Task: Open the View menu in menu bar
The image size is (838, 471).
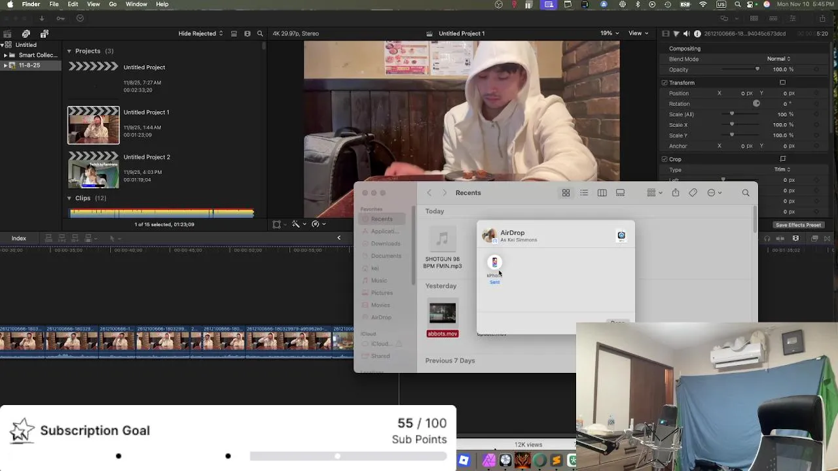Action: click(94, 5)
